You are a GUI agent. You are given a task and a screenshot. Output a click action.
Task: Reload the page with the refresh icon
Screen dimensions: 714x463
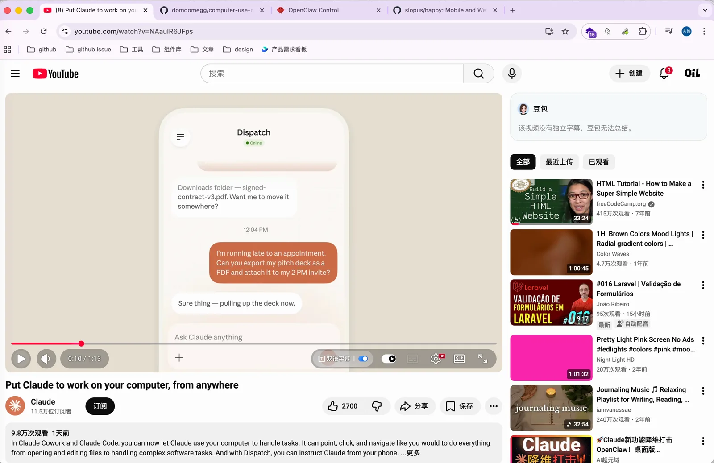click(43, 31)
